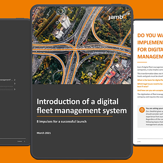Click 'You are asking your' callout heading
Image resolution: width=163 pixels, height=163 pixels.
click(155, 108)
